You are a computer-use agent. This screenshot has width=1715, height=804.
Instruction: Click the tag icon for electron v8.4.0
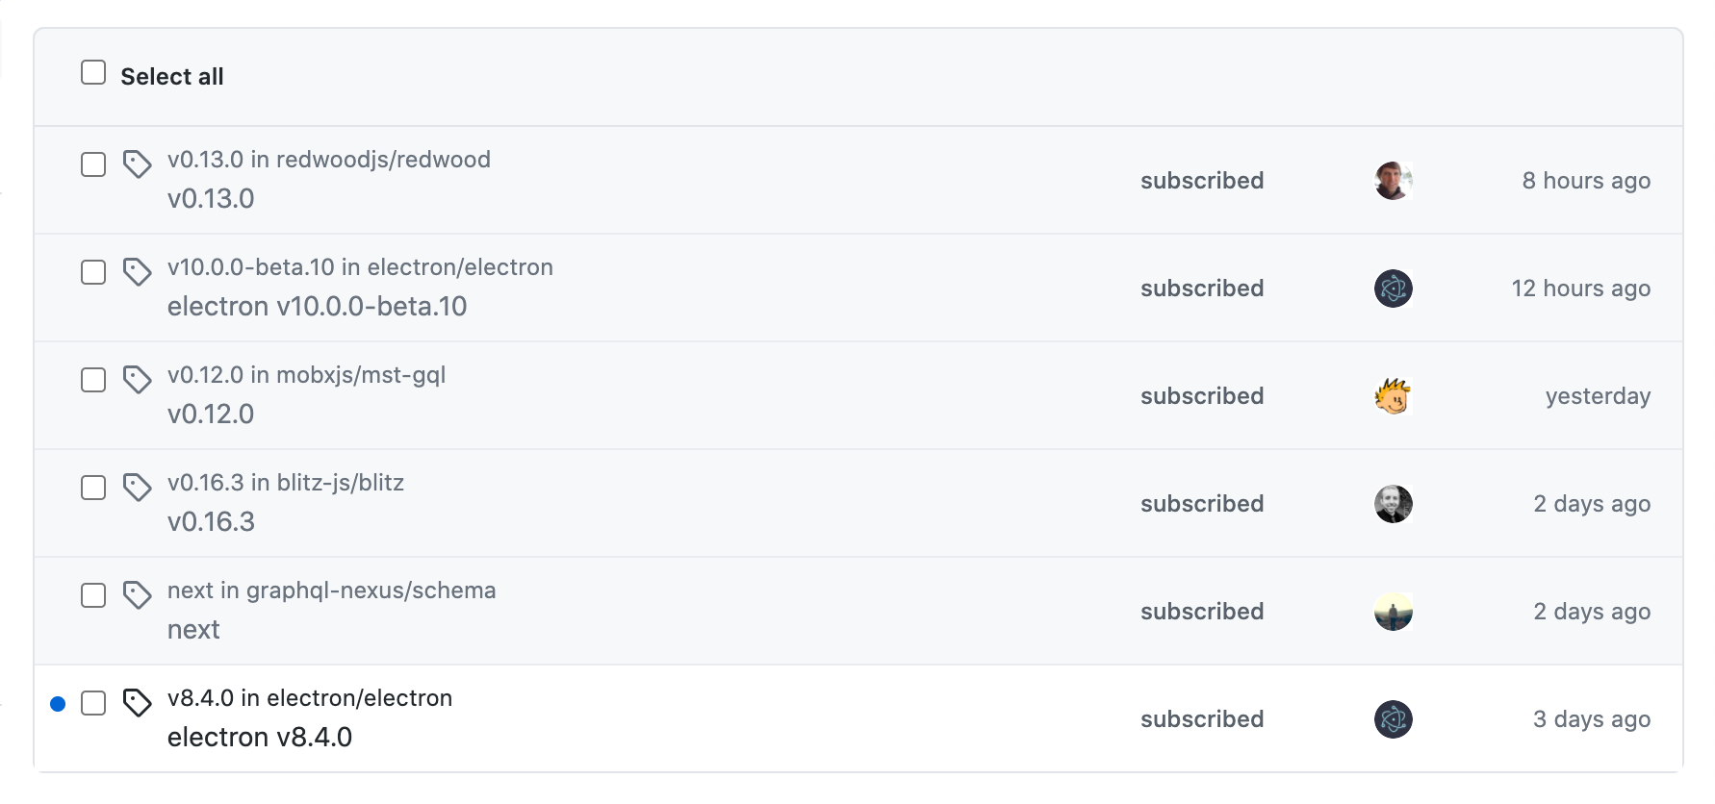[x=137, y=703]
